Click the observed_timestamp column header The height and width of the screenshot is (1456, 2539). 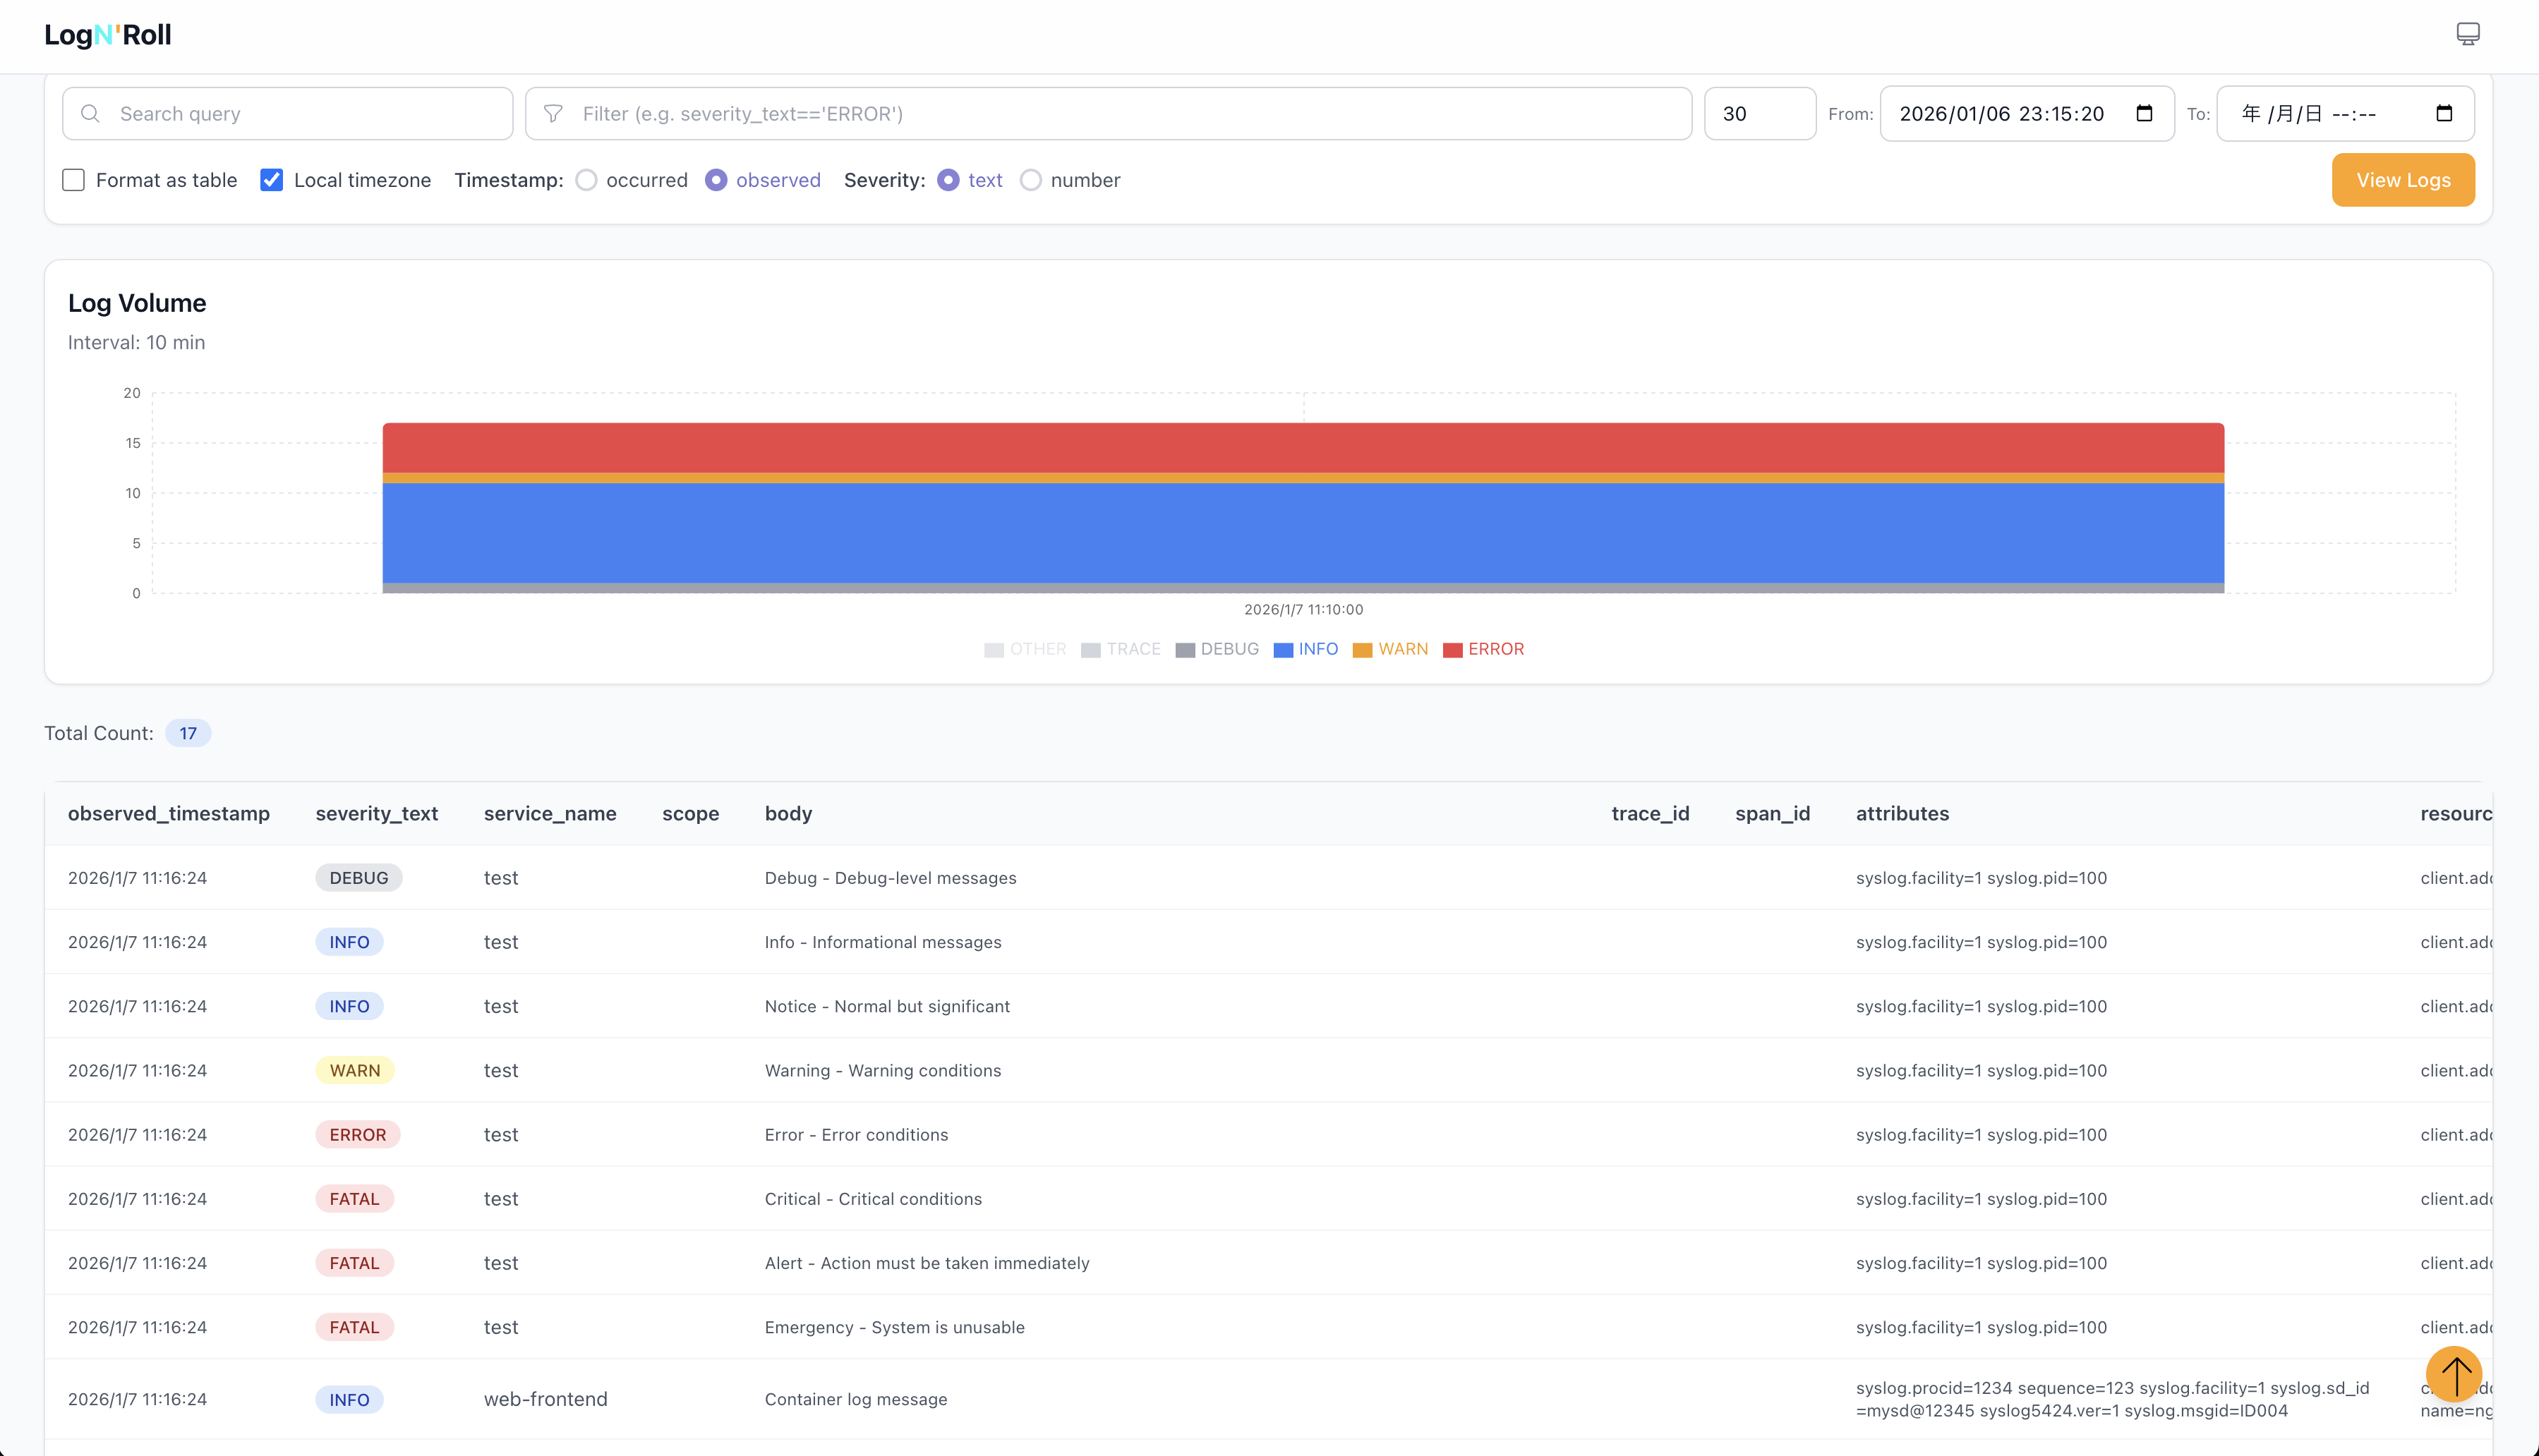(x=169, y=813)
